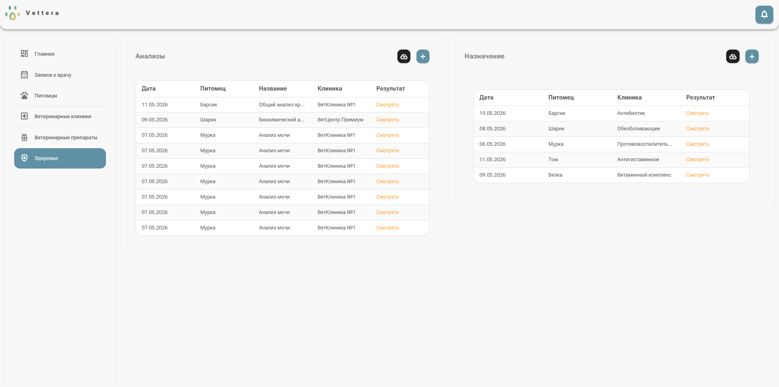The width and height of the screenshot is (779, 387).
Task: View Противовоспалитель... prescription for Мурка
Action: coord(697,144)
